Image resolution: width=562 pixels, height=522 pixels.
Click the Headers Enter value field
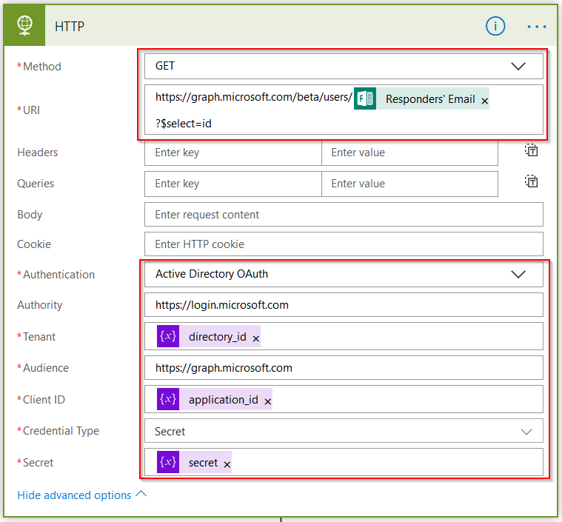(x=409, y=153)
